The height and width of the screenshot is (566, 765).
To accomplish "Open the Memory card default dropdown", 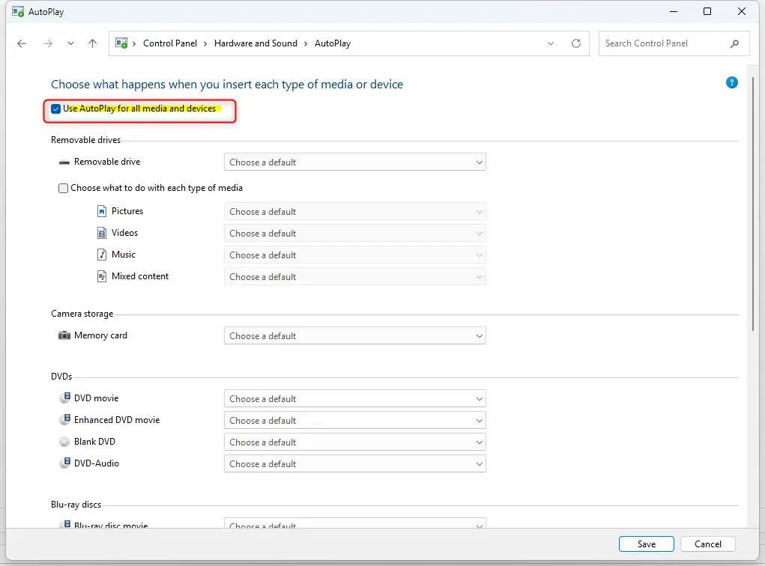I will point(354,335).
